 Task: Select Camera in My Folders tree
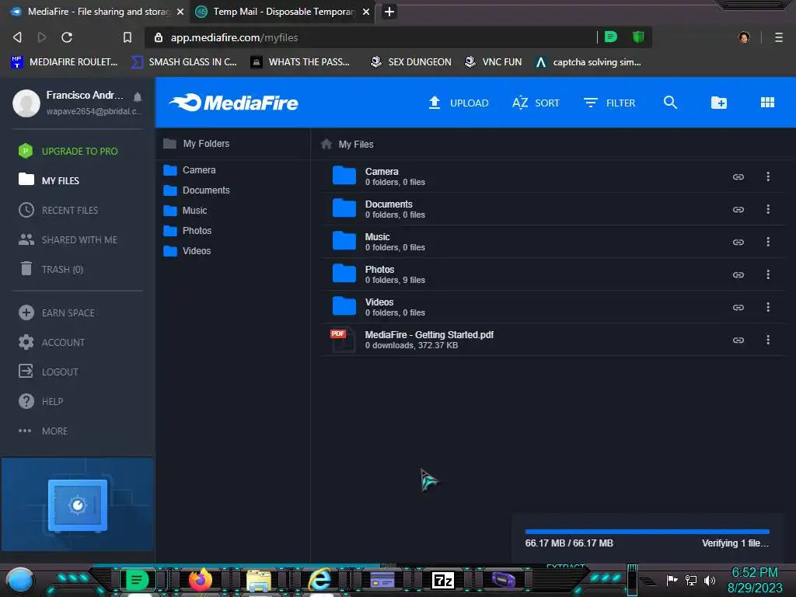pyautogui.click(x=190, y=170)
